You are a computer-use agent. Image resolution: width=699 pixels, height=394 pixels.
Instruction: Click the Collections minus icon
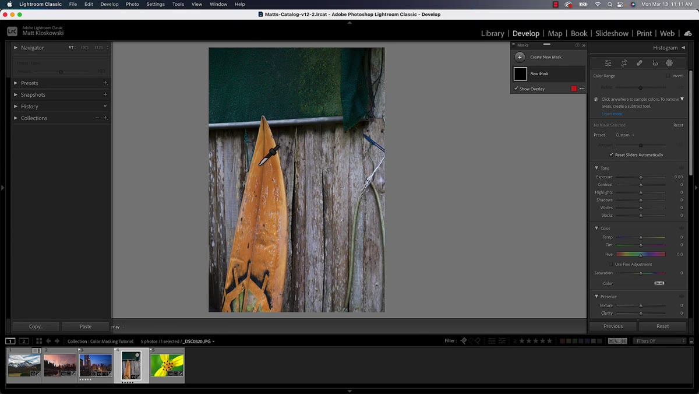click(97, 118)
